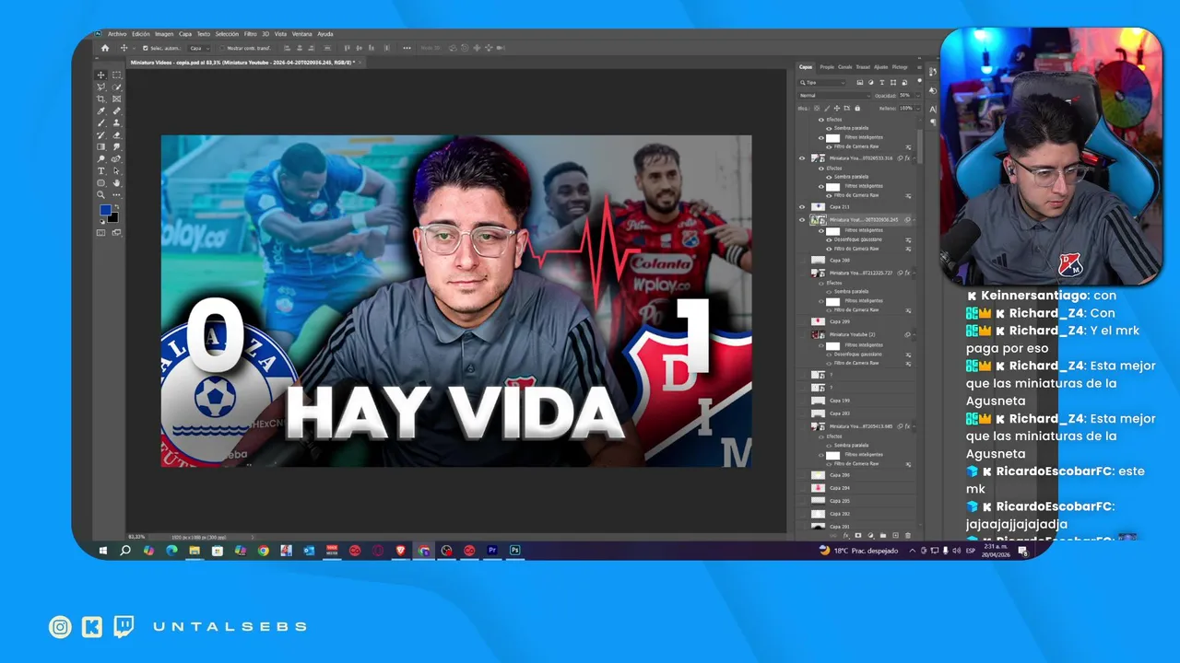The width and height of the screenshot is (1180, 663).
Task: Show hidden layer Capa 209
Action: (x=802, y=321)
